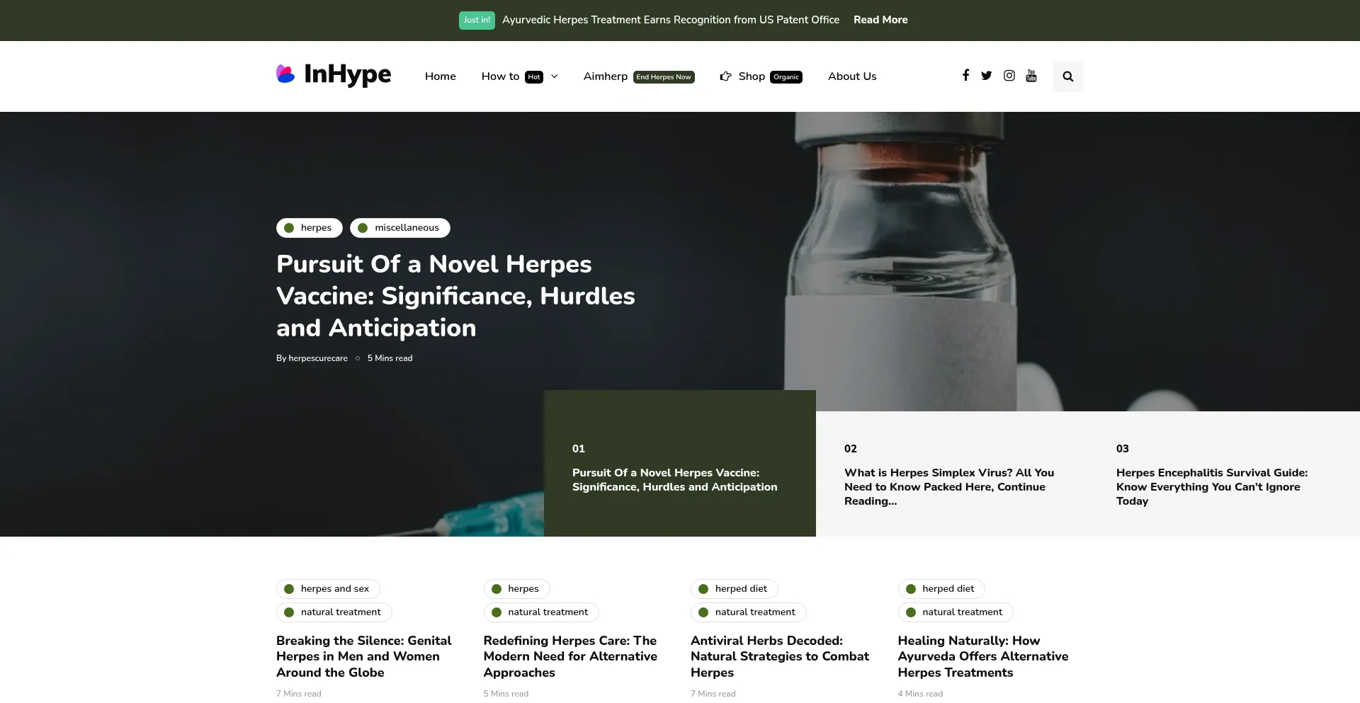Toggle the Hot badge on How to
This screenshot has height=703, width=1360.
coord(535,76)
